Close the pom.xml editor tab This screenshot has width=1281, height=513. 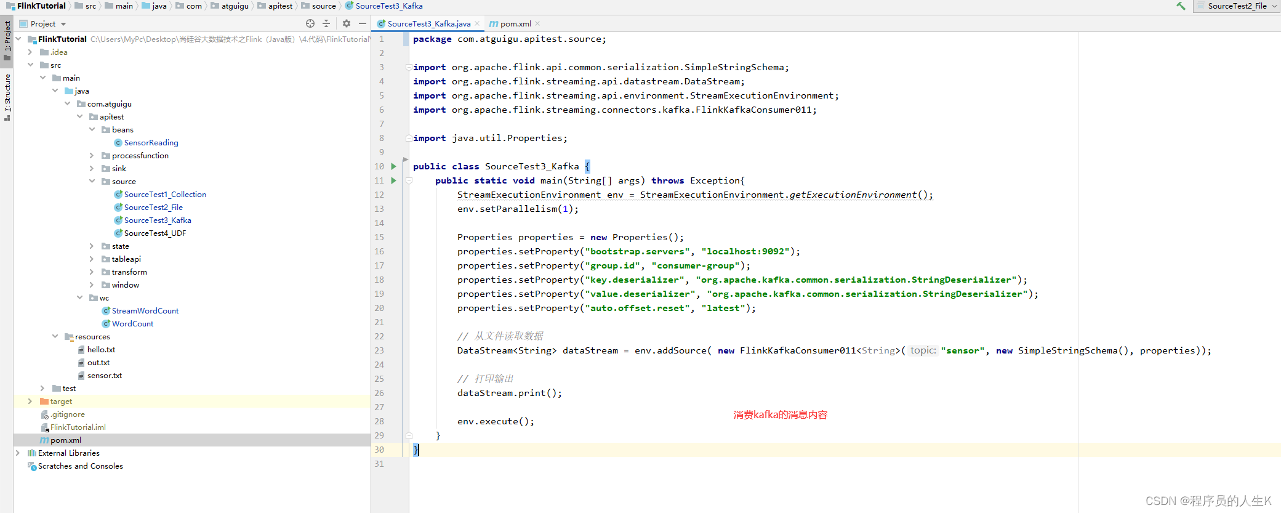pos(537,24)
